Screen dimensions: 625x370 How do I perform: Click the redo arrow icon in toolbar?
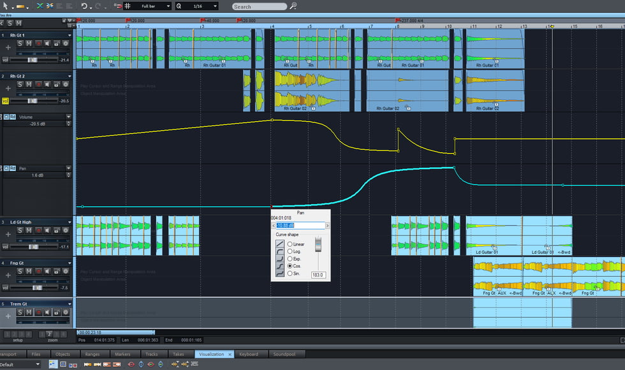[x=98, y=6]
